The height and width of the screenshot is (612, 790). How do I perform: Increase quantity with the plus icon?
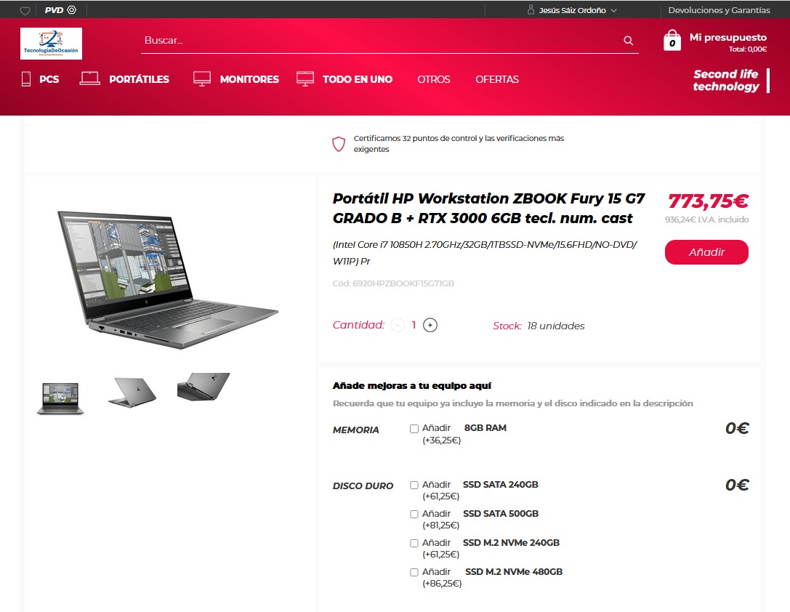click(x=430, y=326)
